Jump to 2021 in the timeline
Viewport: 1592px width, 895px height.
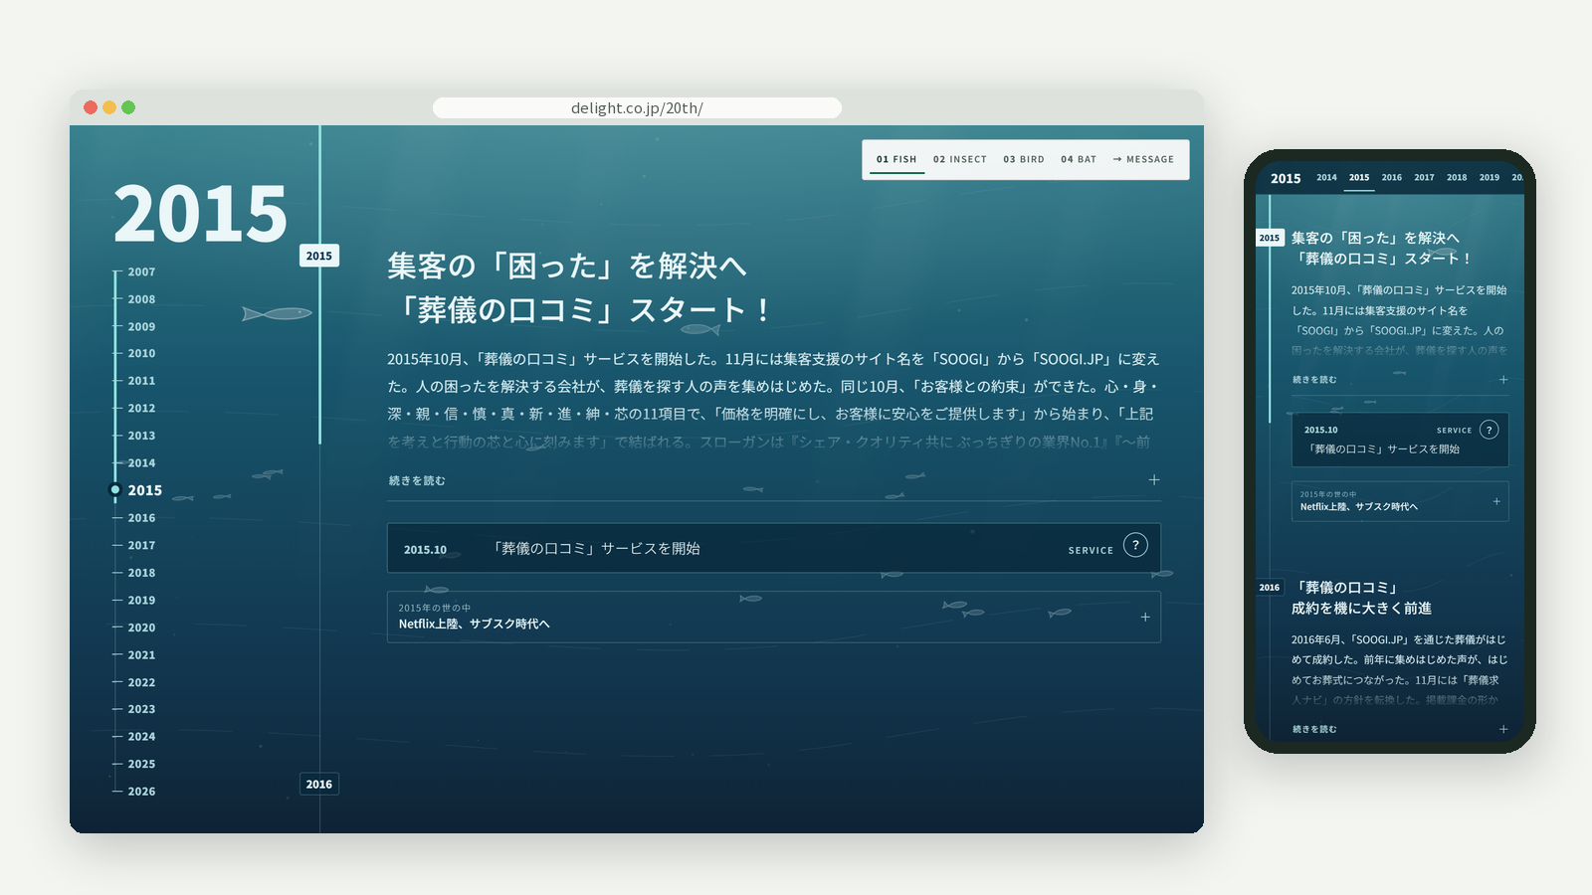[x=141, y=655]
